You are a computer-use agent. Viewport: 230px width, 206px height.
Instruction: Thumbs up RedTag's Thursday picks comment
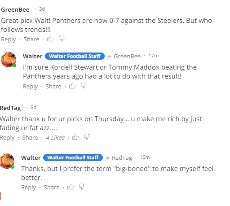point(75,137)
